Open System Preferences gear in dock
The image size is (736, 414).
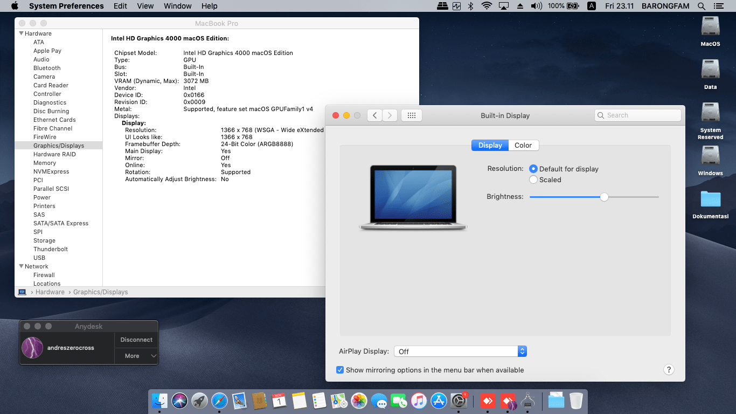[x=459, y=401]
